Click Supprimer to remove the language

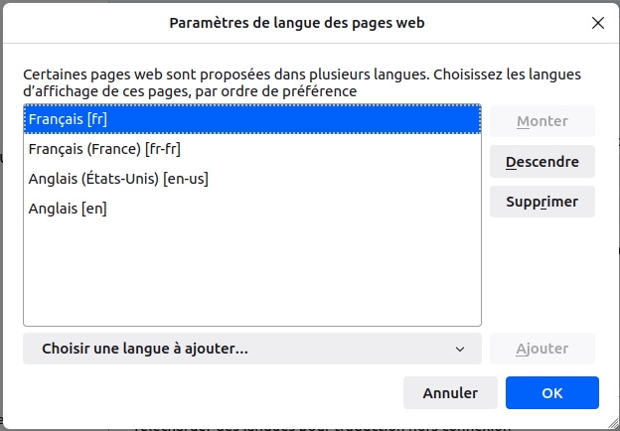click(x=542, y=202)
